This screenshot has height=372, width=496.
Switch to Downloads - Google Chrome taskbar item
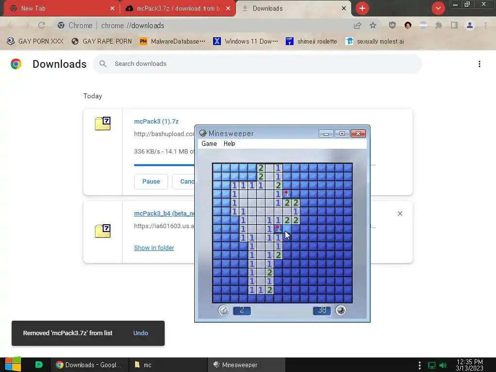tap(90, 365)
